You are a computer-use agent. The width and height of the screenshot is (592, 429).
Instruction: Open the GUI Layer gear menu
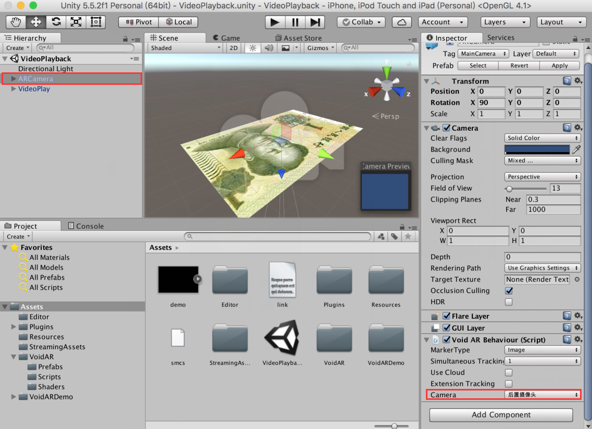(577, 327)
